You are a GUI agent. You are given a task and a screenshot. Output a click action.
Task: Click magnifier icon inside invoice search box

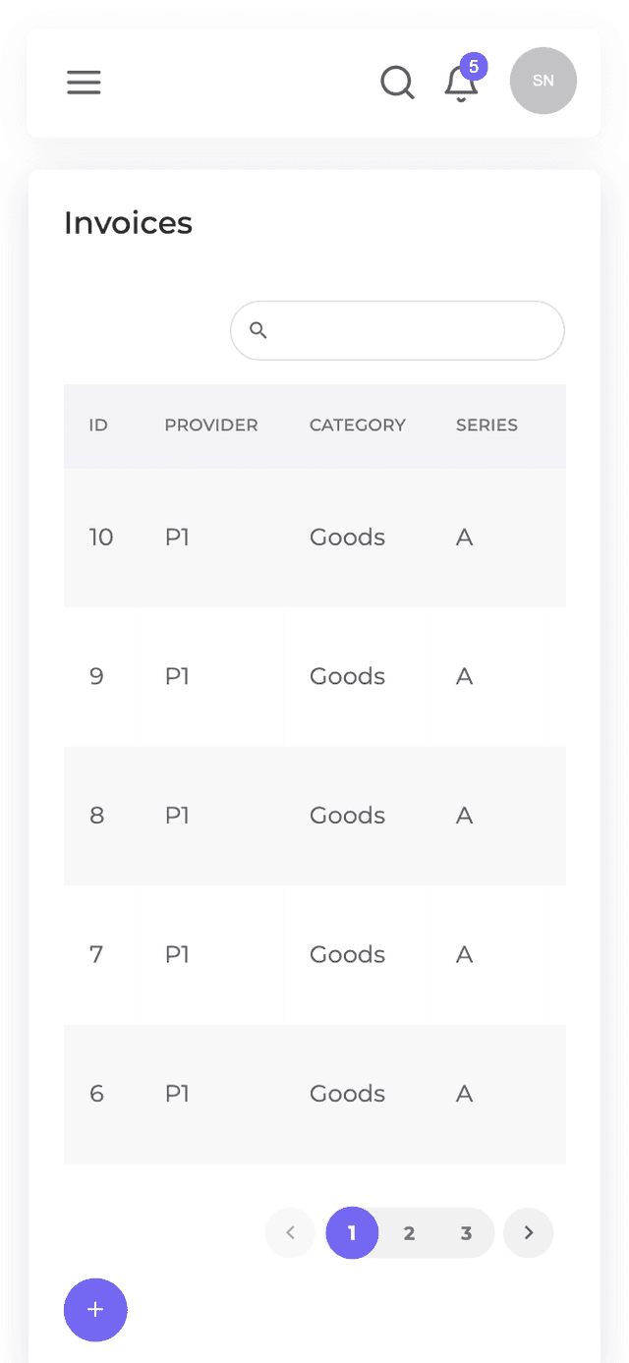click(258, 330)
